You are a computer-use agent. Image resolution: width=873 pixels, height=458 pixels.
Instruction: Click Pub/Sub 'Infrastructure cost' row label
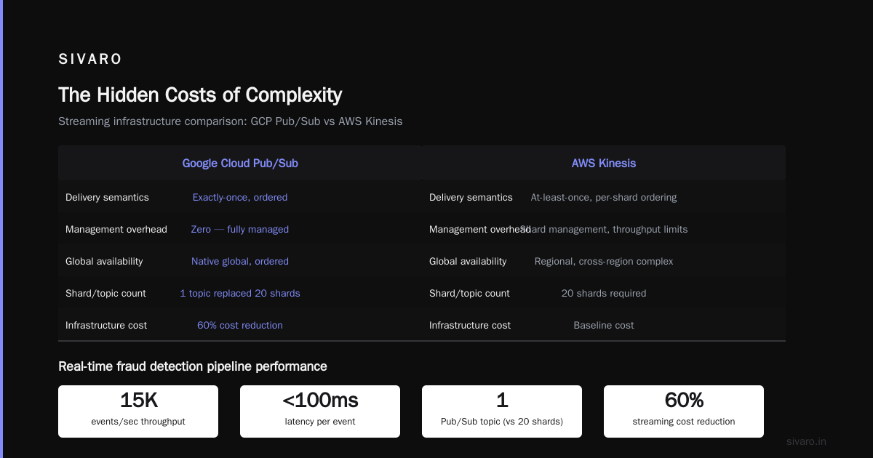[x=106, y=325]
